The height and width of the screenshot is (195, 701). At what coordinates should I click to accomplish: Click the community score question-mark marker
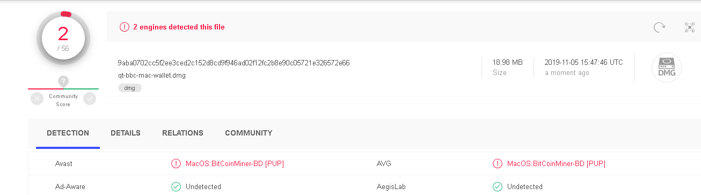point(63,81)
